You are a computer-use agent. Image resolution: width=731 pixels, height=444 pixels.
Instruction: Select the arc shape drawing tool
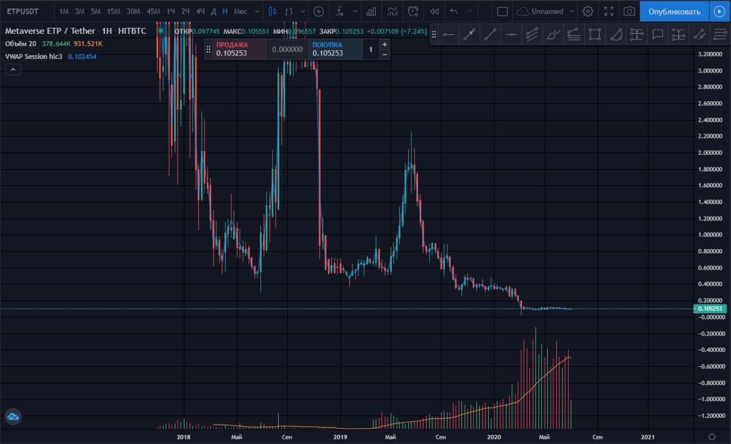click(x=616, y=35)
